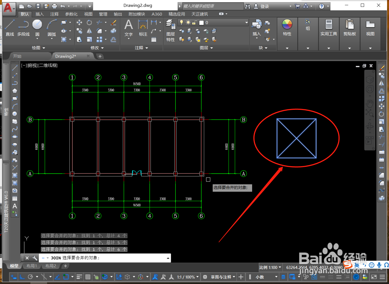
Task: Expand the Block (块) panel dropdown
Action: tap(263, 48)
